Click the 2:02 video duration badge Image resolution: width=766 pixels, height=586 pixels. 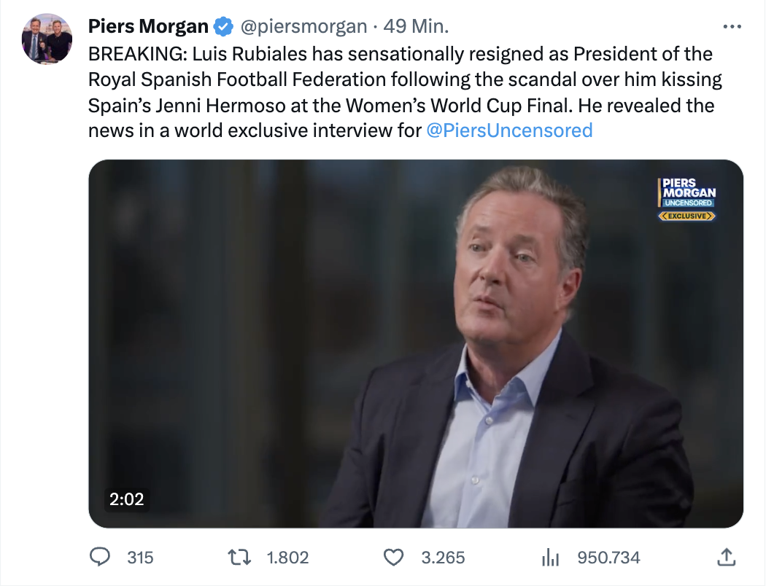pyautogui.click(x=126, y=499)
